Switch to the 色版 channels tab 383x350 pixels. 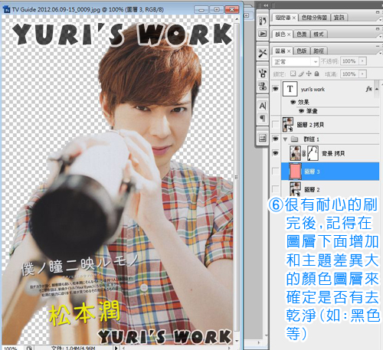tap(302, 51)
